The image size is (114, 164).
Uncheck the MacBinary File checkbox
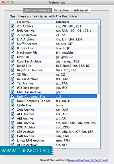tap(13, 52)
